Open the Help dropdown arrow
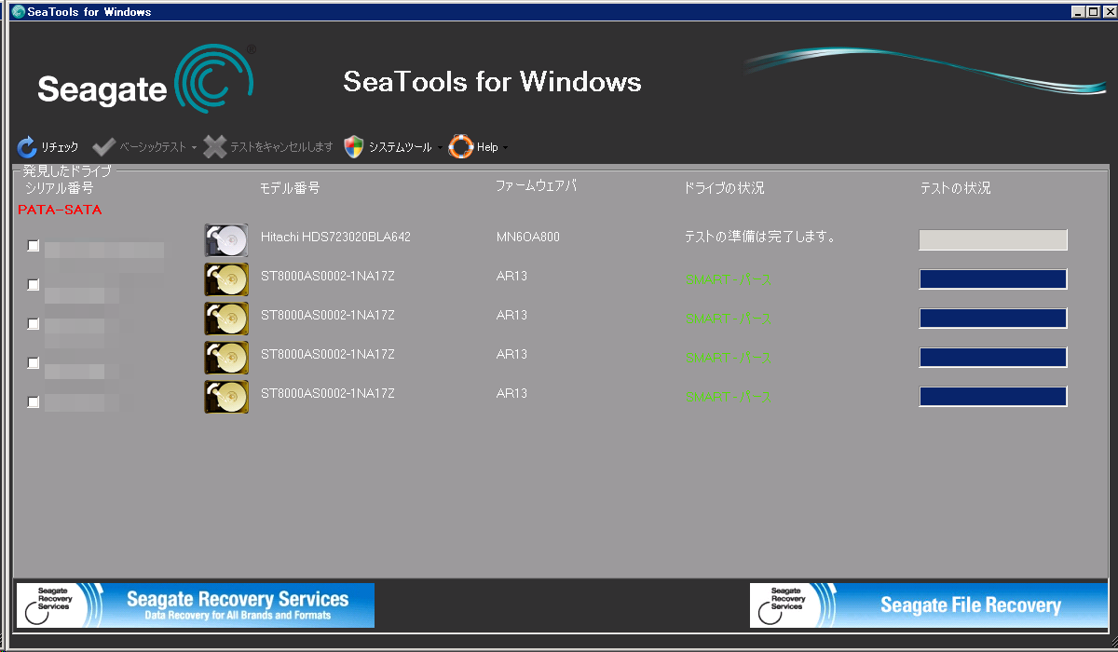Screen dimensions: 1118x652 (505, 148)
